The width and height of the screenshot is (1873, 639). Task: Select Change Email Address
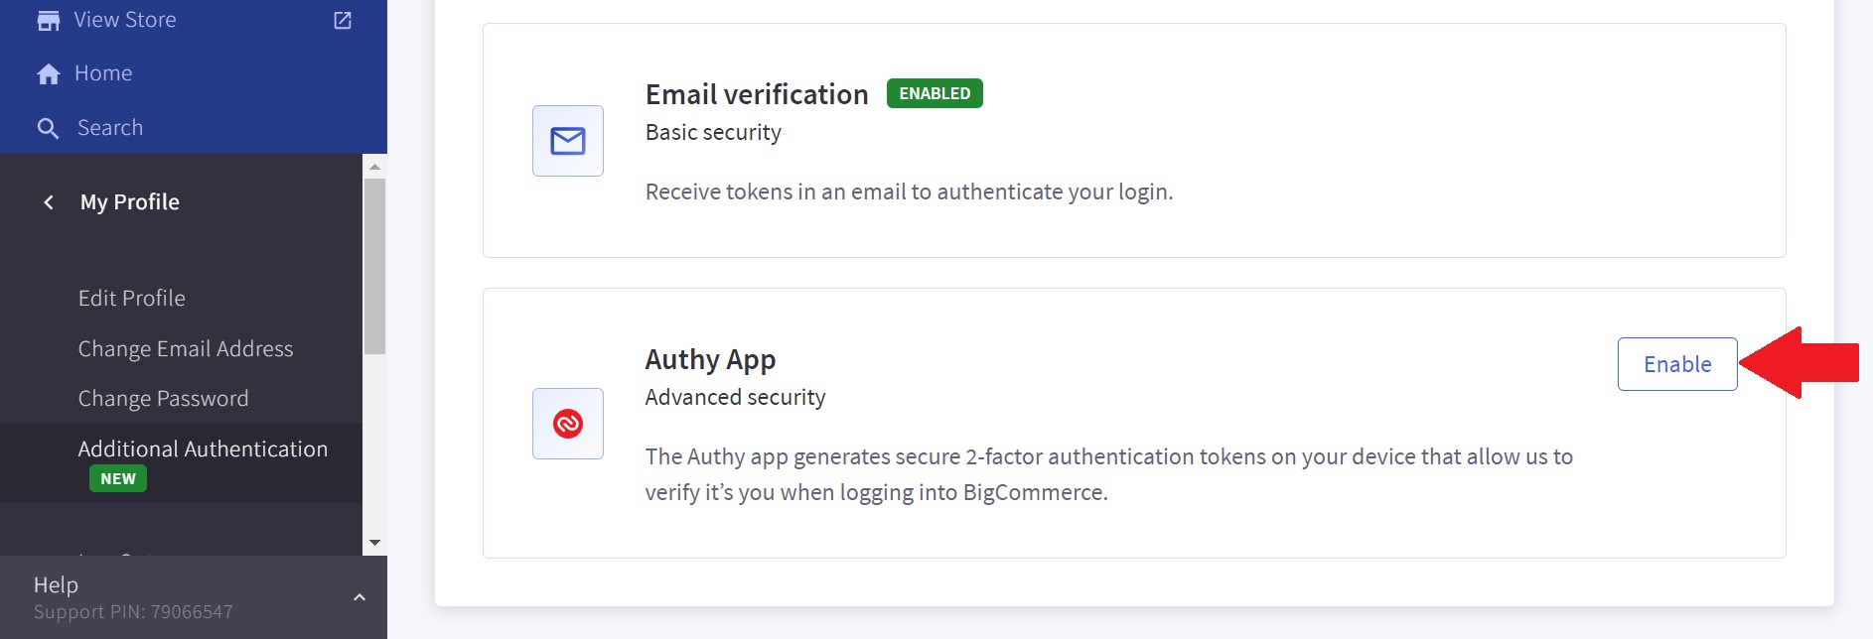(186, 348)
